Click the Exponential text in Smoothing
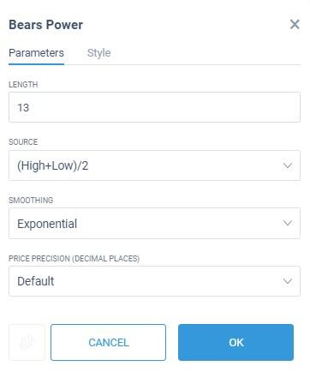The image size is (310, 372). coord(47,224)
